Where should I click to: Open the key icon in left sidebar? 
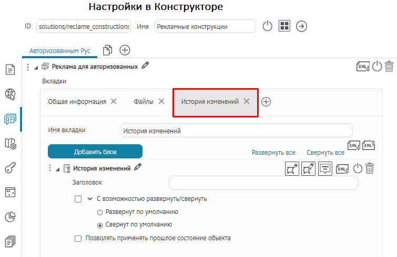point(10,168)
